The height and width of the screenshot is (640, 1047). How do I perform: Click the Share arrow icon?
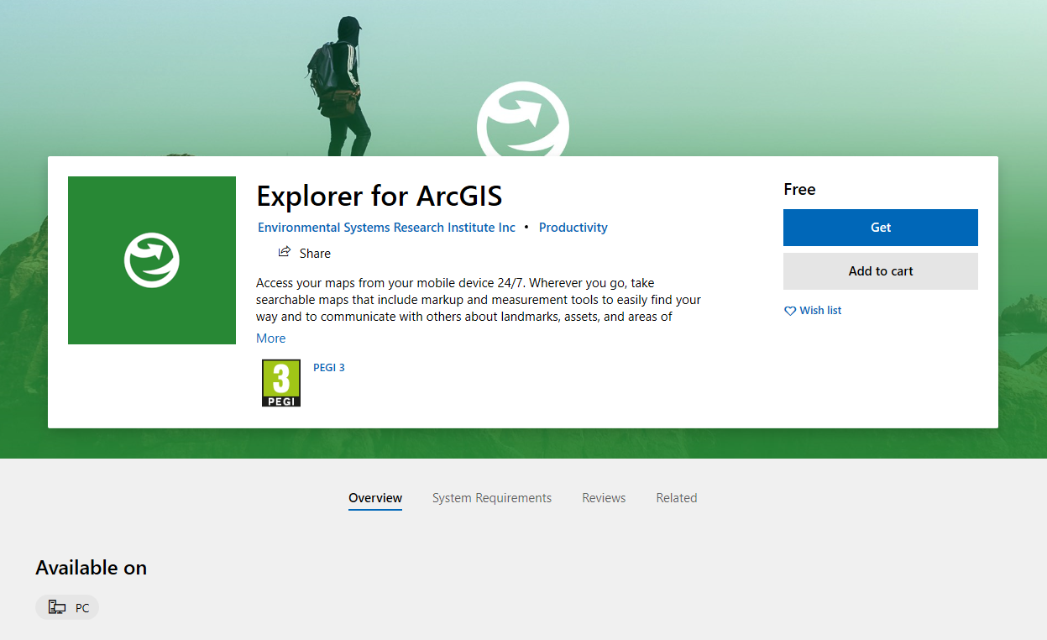pyautogui.click(x=285, y=252)
